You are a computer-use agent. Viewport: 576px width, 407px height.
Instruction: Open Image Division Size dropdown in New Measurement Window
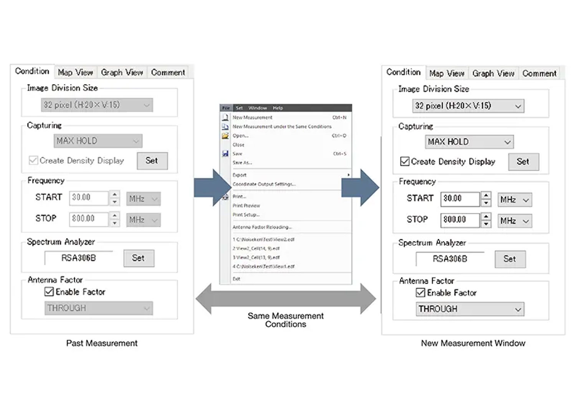tap(468, 106)
